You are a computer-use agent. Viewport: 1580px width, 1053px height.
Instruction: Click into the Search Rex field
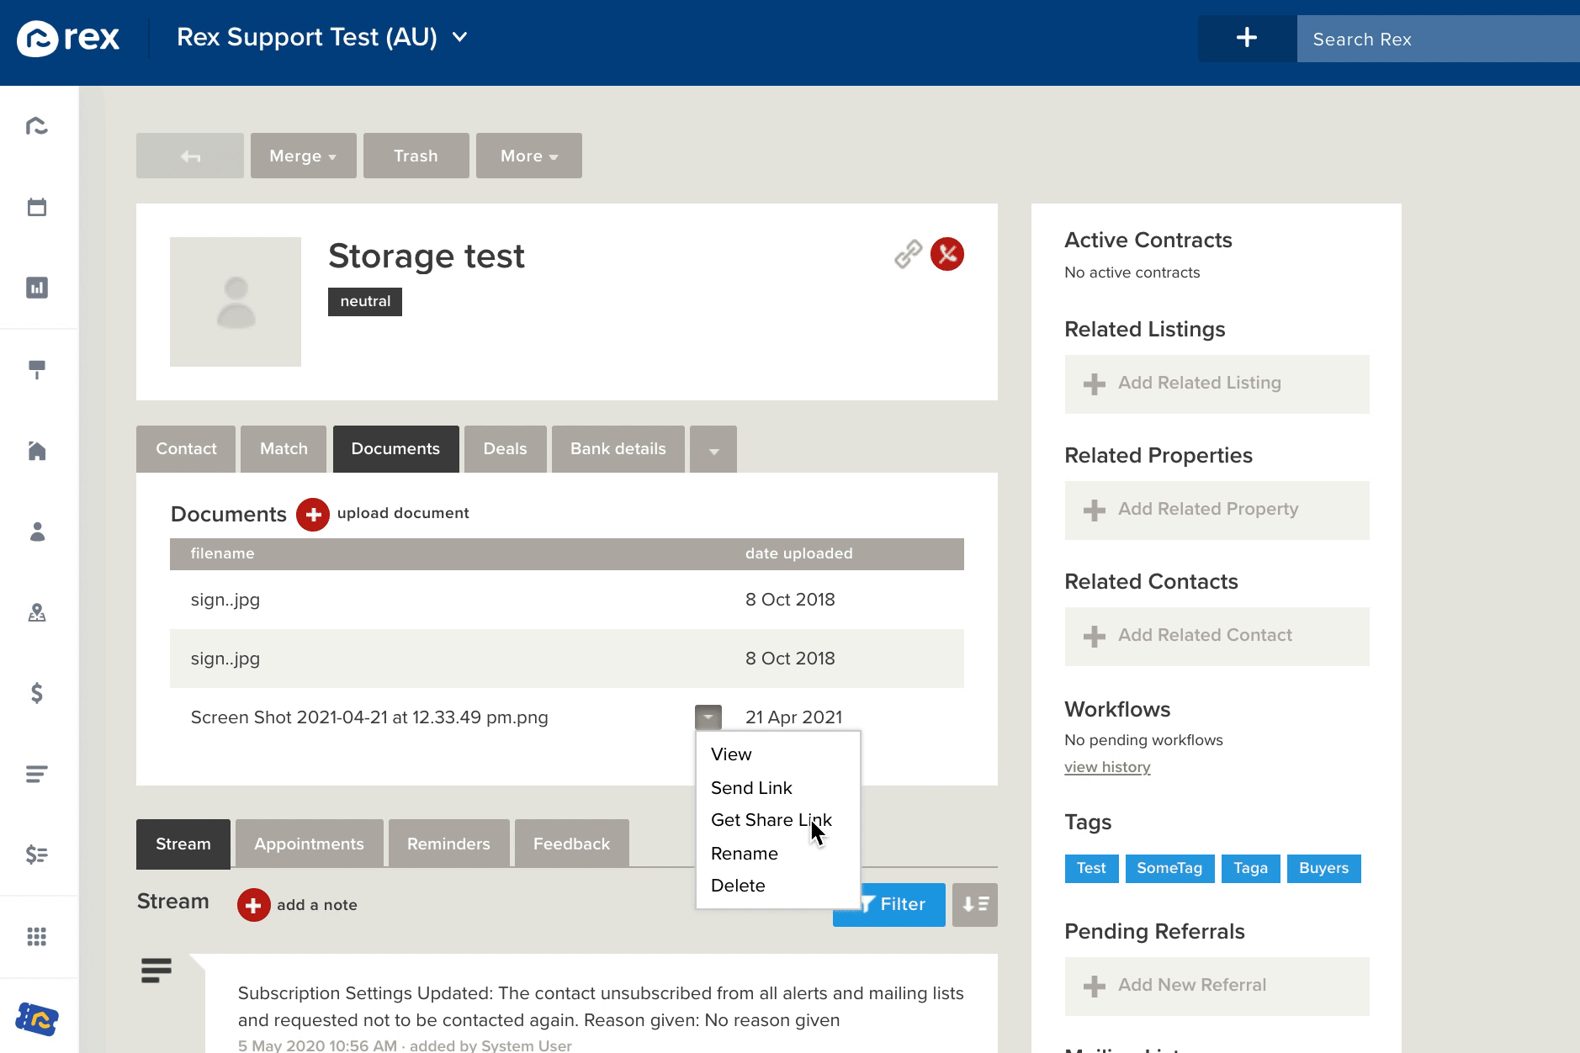(x=1438, y=39)
